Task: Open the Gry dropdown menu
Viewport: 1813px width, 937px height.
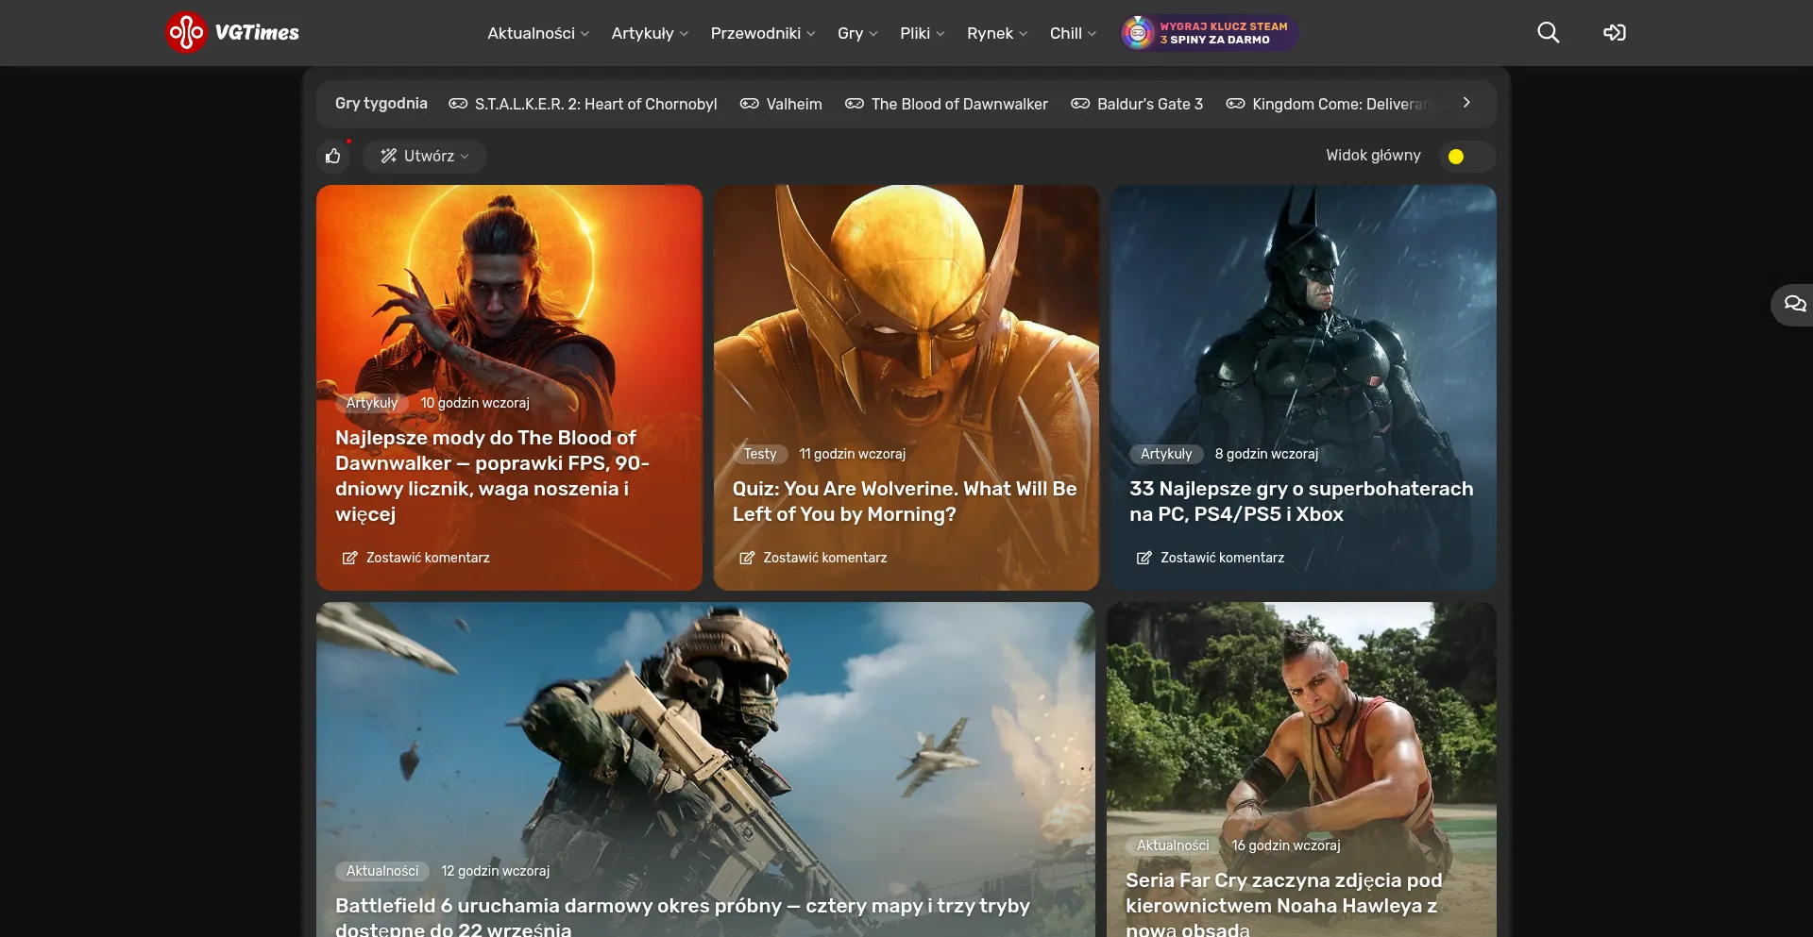Action: click(857, 33)
